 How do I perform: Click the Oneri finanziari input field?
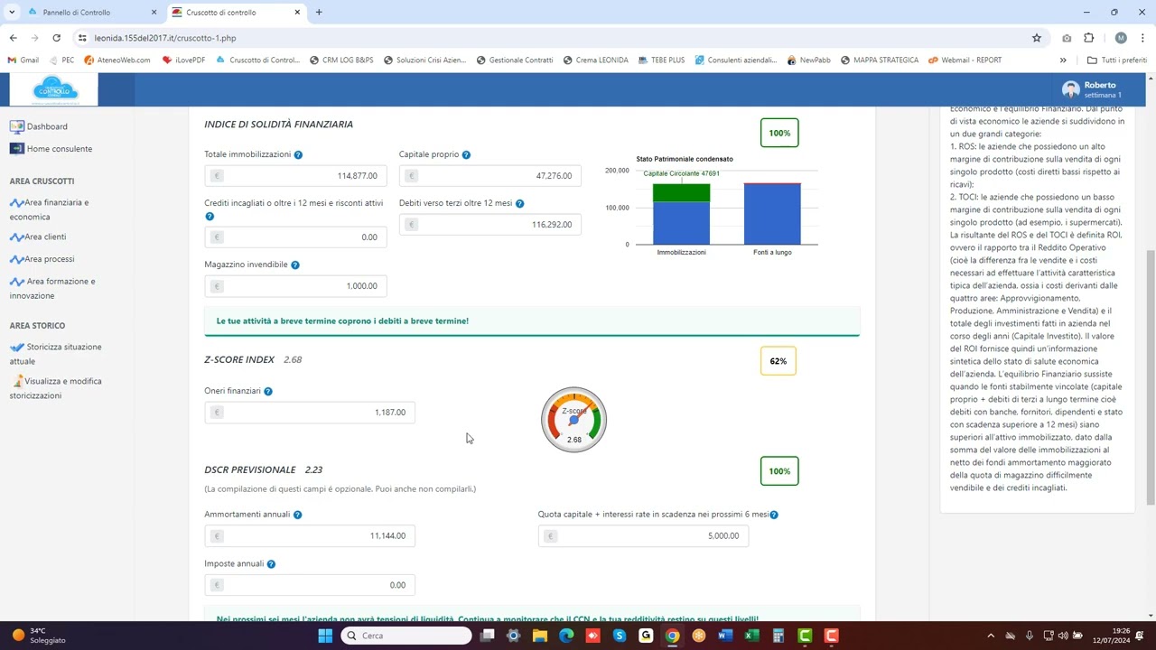[x=310, y=413]
